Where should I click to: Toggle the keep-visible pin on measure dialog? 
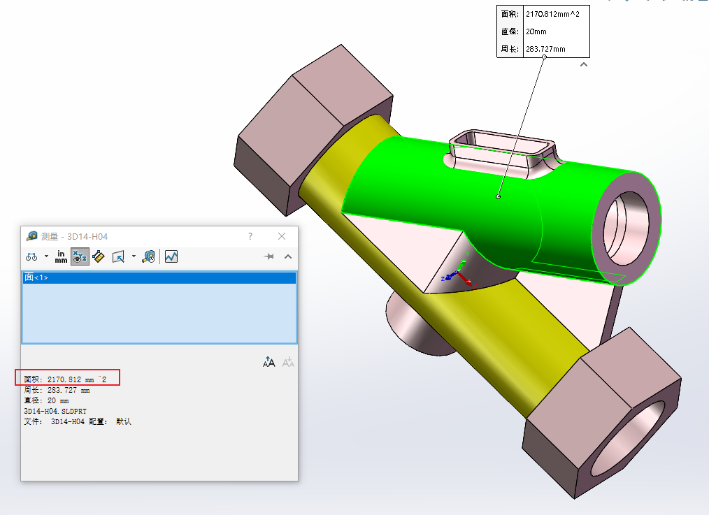coord(268,256)
